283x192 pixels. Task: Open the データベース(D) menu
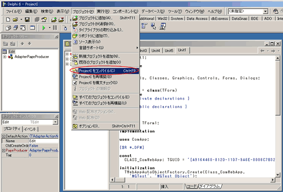click(x=153, y=11)
